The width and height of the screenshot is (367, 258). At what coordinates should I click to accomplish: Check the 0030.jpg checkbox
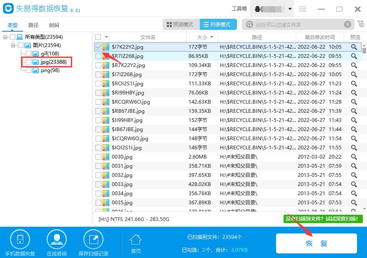click(x=98, y=157)
